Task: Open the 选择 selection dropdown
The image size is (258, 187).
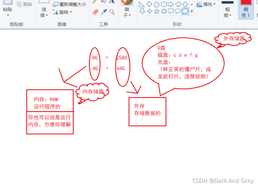Action: 47,15
